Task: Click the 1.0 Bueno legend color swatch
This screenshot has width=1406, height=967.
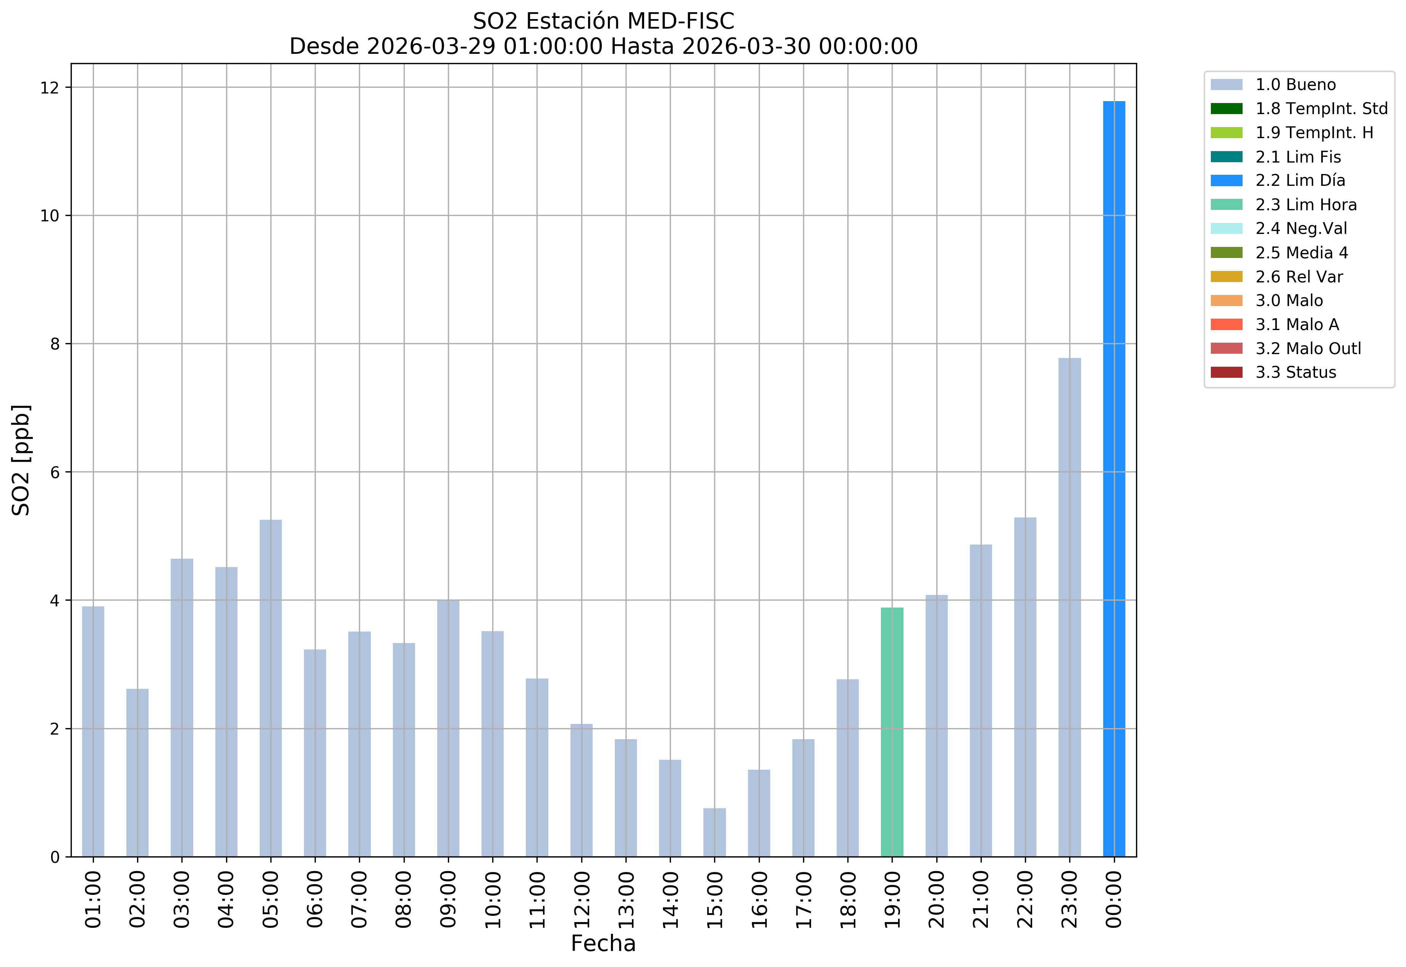Action: pyautogui.click(x=1226, y=85)
